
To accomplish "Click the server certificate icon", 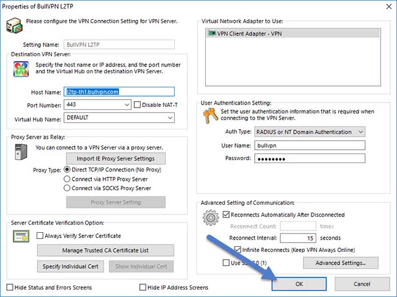I will pos(21,236).
